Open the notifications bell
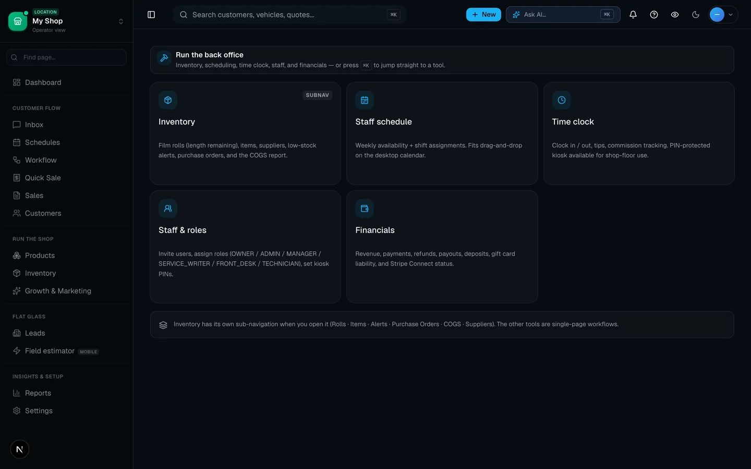Screen dimensions: 751x469 coord(633,15)
